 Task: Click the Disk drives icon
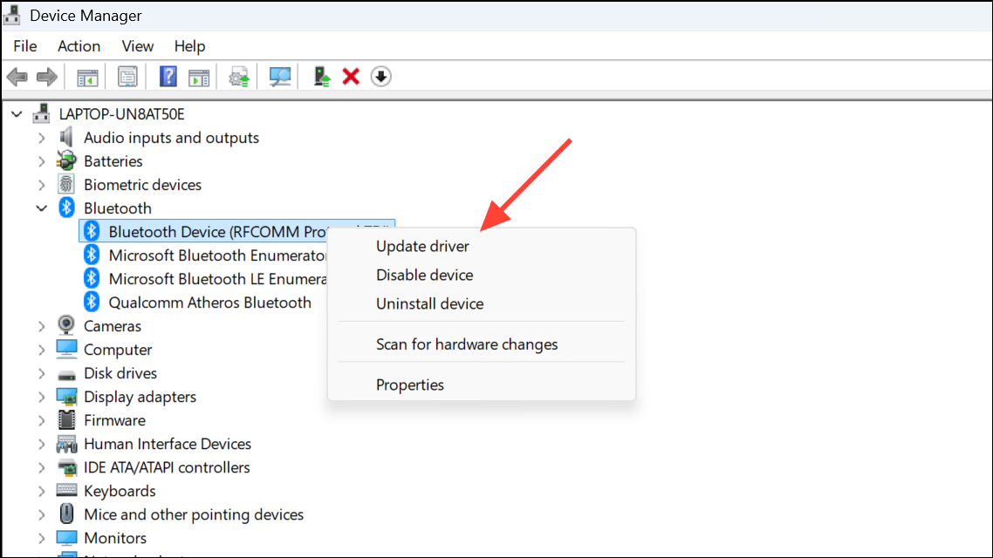[x=66, y=374]
